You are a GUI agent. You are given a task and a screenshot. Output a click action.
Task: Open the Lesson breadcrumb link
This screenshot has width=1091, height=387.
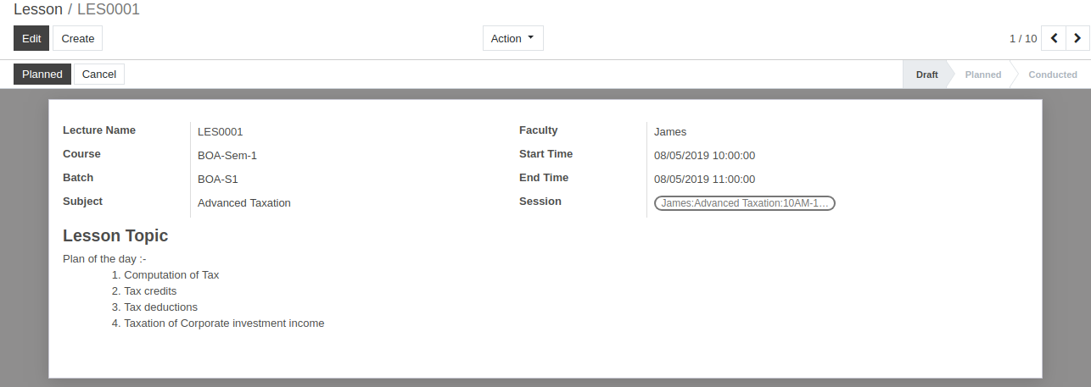point(38,9)
